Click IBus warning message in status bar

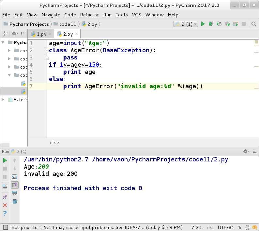tap(96, 227)
